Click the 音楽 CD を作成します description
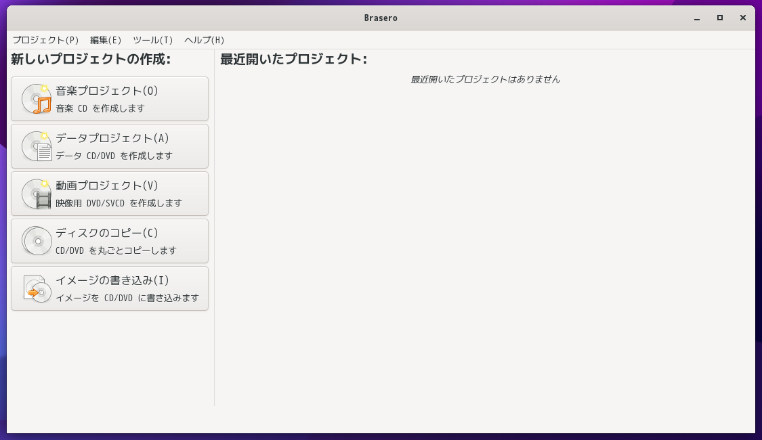Image resolution: width=762 pixels, height=440 pixels. click(x=100, y=108)
